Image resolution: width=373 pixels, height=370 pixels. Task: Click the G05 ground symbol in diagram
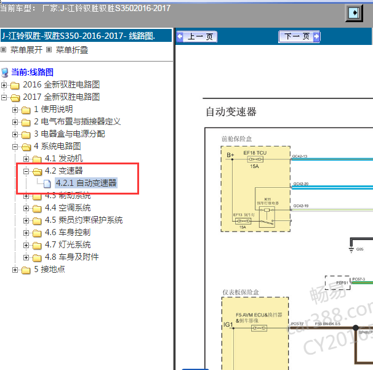(351, 249)
